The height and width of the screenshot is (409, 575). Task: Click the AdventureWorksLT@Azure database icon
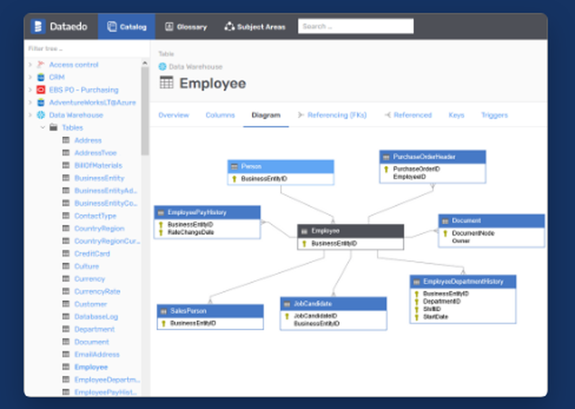coord(41,102)
